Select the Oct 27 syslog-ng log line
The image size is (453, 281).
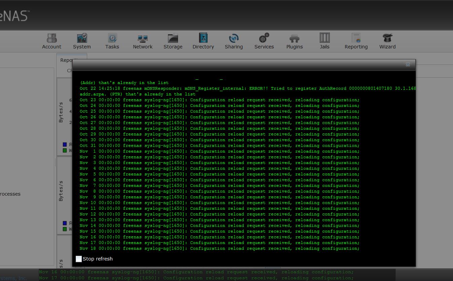point(219,123)
